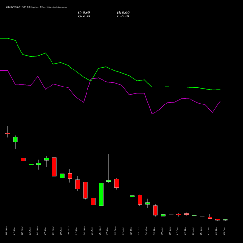The image size is (243, 243).
Task: Click the 26 Nov date label
Action: pos(100,231)
